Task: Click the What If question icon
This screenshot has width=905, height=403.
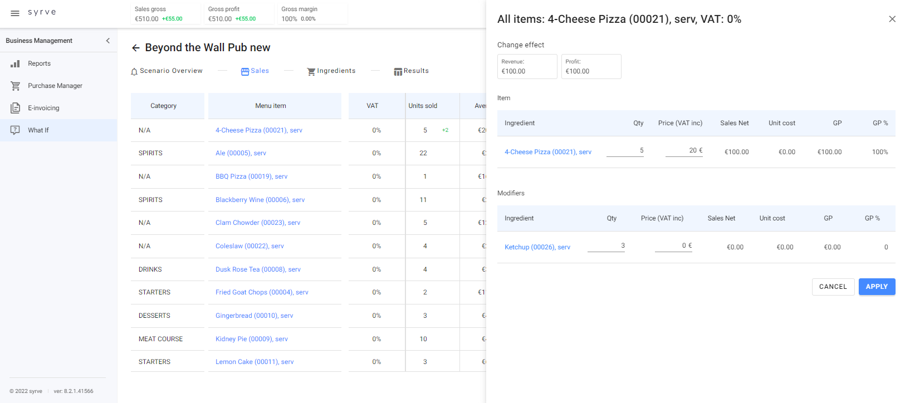Action: tap(15, 130)
